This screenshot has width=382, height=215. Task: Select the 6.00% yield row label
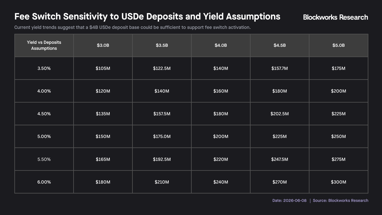click(x=44, y=182)
